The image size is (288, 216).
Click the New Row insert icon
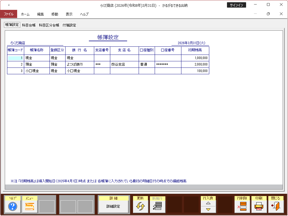pyautogui.click(x=157, y=207)
